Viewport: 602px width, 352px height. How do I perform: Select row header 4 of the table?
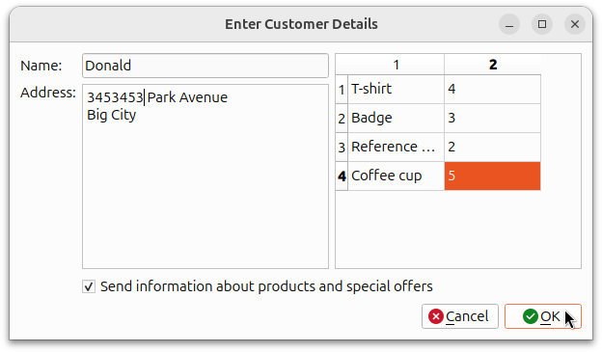(342, 176)
